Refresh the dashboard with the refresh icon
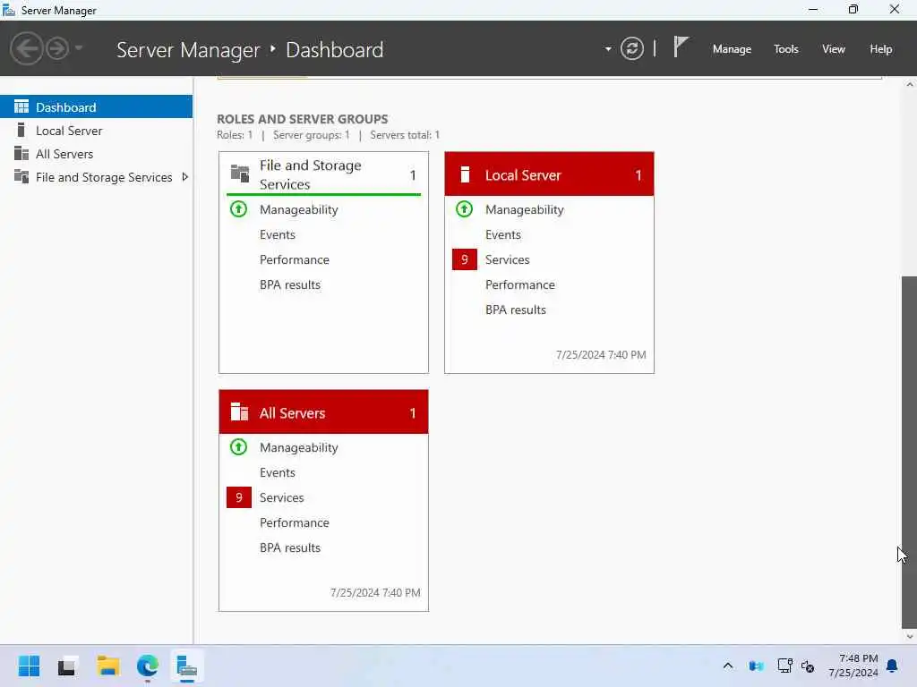 pyautogui.click(x=631, y=48)
